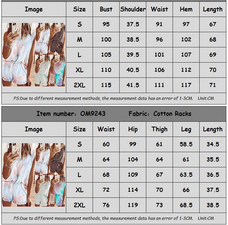This screenshot has height=225, width=228.
Task: Click the Hem value 112
Action: 186,70
